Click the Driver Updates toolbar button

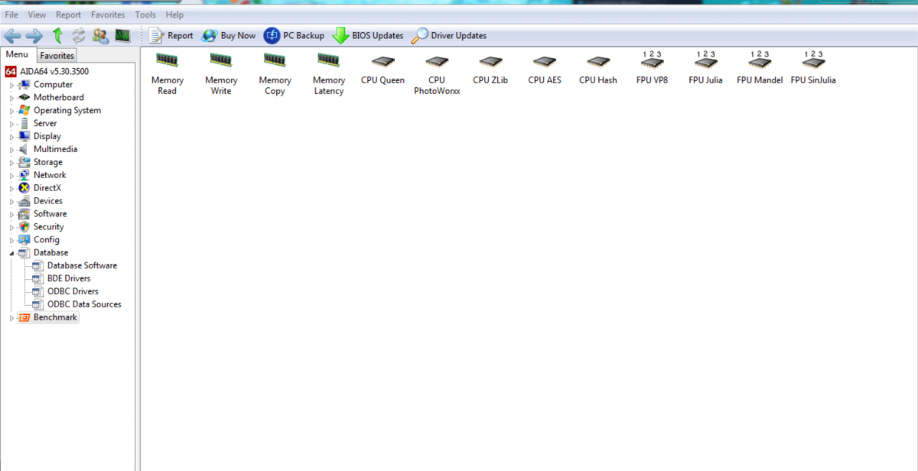449,35
